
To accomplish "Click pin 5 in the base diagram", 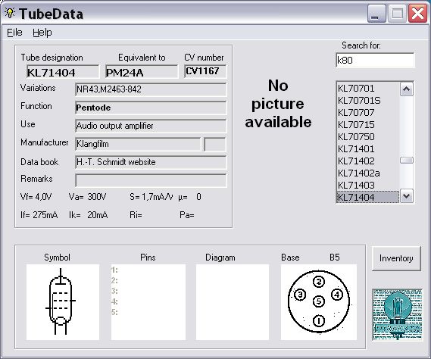I will (319, 301).
